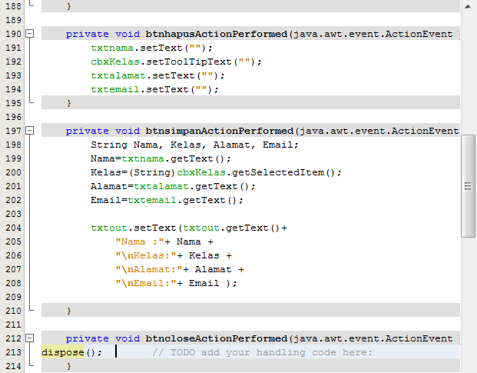Image resolution: width=477 pixels, height=373 pixels.
Task: Click the highlighted dispose() call
Action: tap(71, 352)
